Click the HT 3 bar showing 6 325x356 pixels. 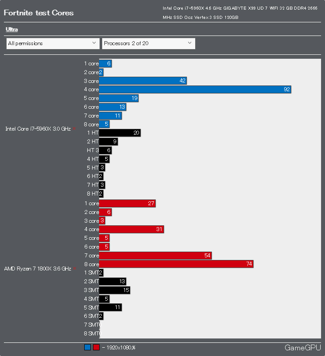point(105,150)
